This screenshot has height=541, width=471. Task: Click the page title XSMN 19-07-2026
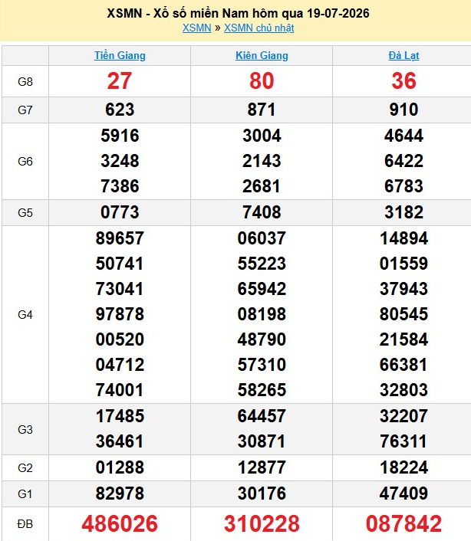[x=238, y=14]
